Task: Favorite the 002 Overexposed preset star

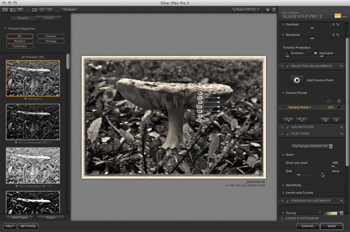Action: tap(16, 186)
